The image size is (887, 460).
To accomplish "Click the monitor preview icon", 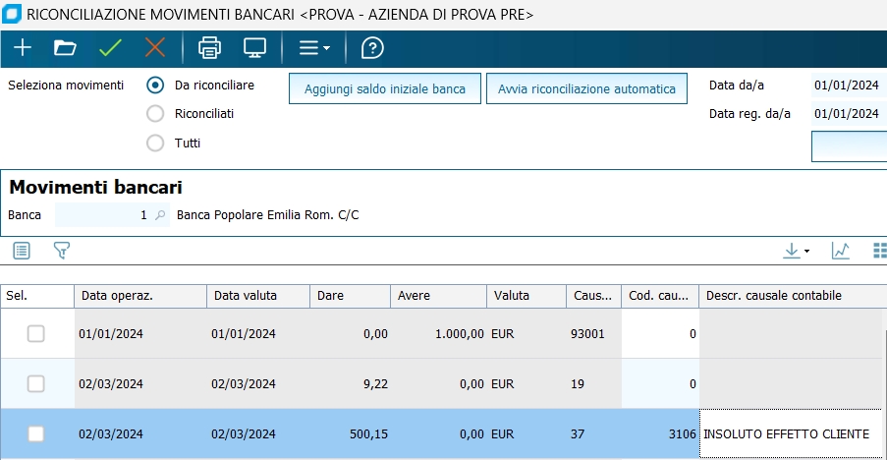I will coord(254,47).
